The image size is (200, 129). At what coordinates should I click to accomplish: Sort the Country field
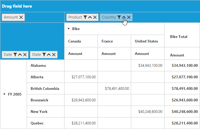pyautogui.click(x=124, y=17)
